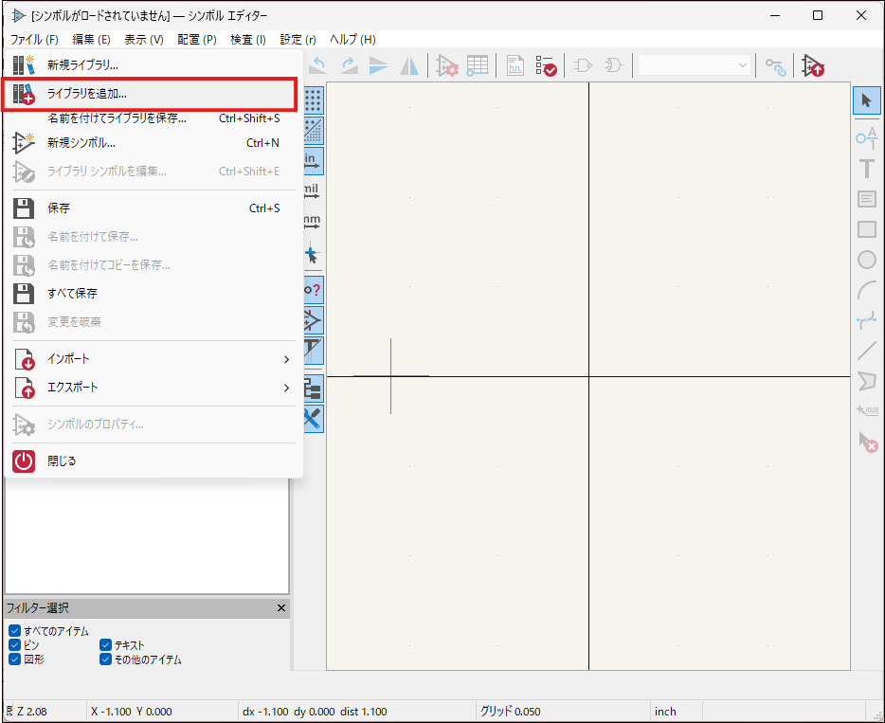Toggle the ピン filter checkbox
Image resolution: width=885 pixels, height=723 pixels.
click(x=14, y=645)
